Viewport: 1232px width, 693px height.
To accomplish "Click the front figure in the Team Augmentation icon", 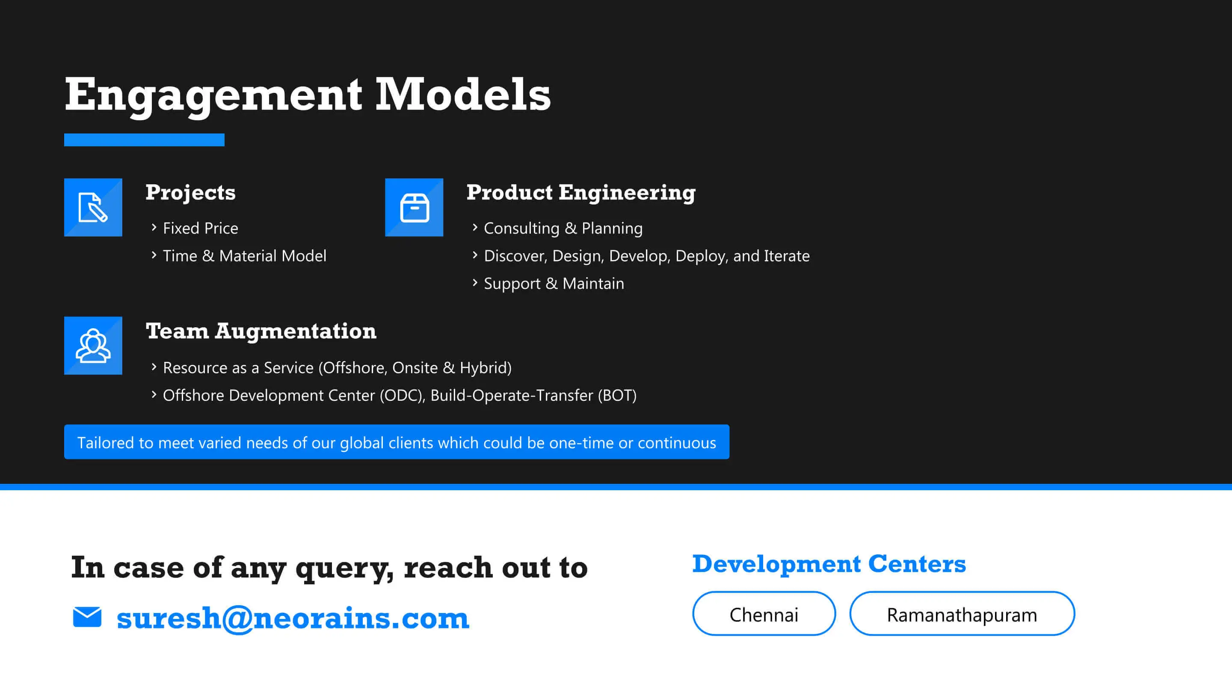I will click(93, 349).
